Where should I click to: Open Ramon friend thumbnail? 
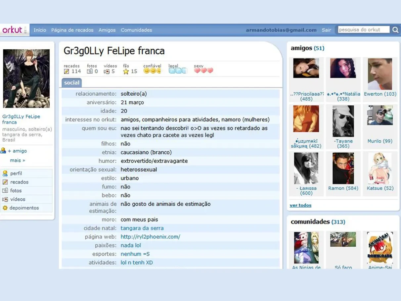(343, 168)
